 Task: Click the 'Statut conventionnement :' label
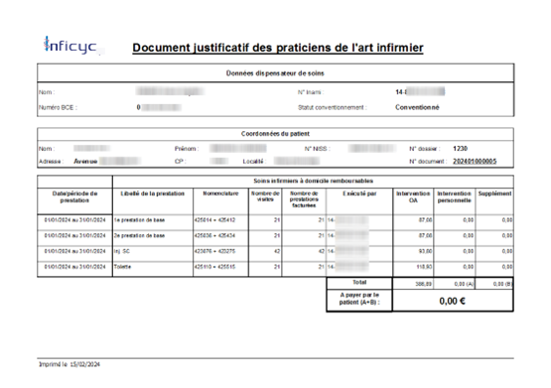(x=332, y=107)
